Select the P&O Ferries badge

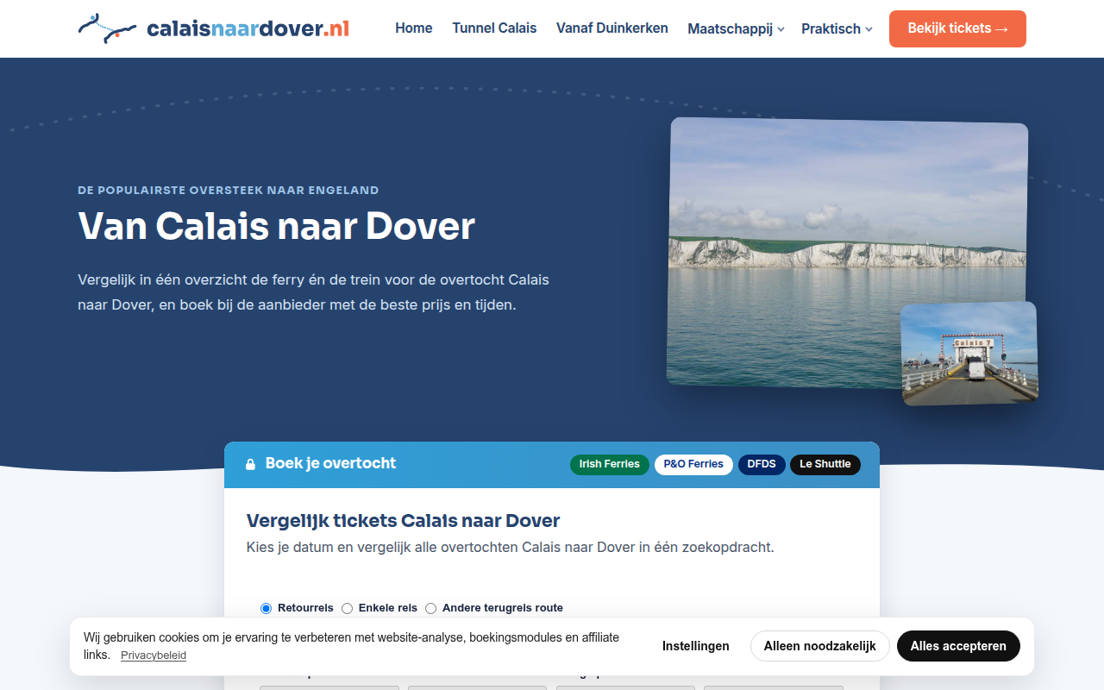(693, 464)
